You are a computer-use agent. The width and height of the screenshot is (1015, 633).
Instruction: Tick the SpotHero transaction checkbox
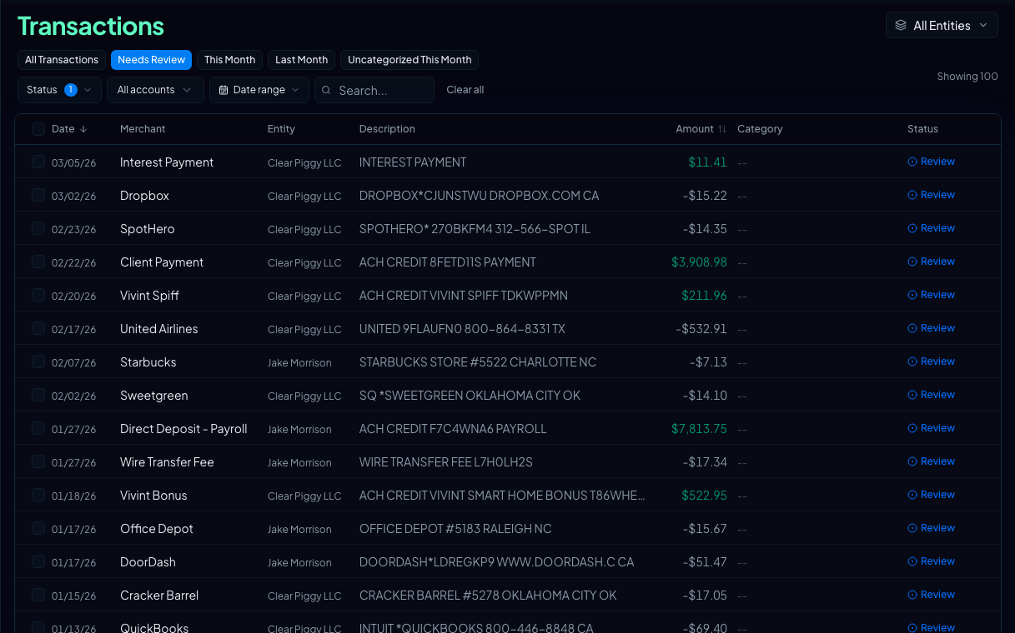[x=38, y=228]
